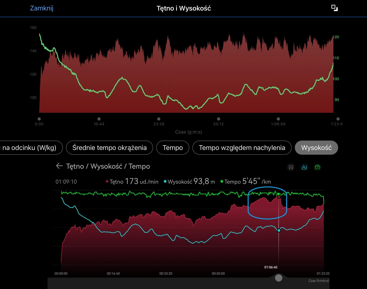Viewport: 367px width, 289px height.
Task: Toggle the mountain altitude overlay icon
Action: (304, 167)
